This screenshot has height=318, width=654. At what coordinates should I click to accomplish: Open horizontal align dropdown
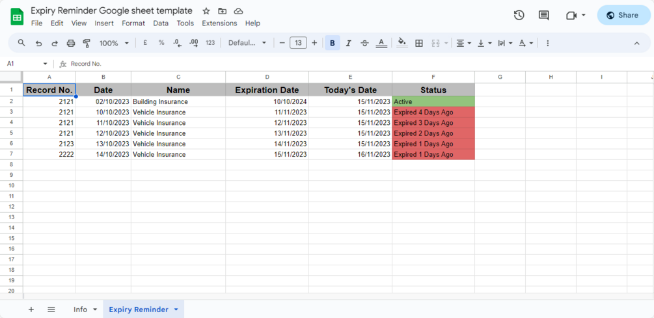pyautogui.click(x=463, y=43)
